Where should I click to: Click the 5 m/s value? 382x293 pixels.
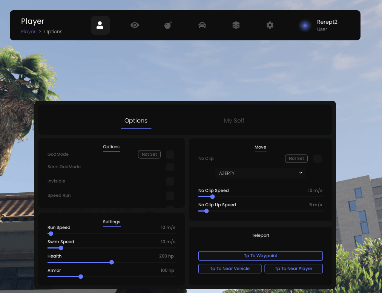coord(316,205)
